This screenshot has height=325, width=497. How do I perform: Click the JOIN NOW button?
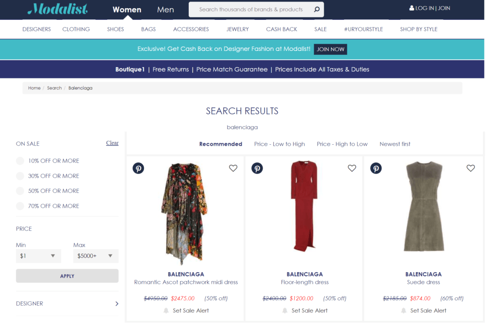(x=331, y=49)
